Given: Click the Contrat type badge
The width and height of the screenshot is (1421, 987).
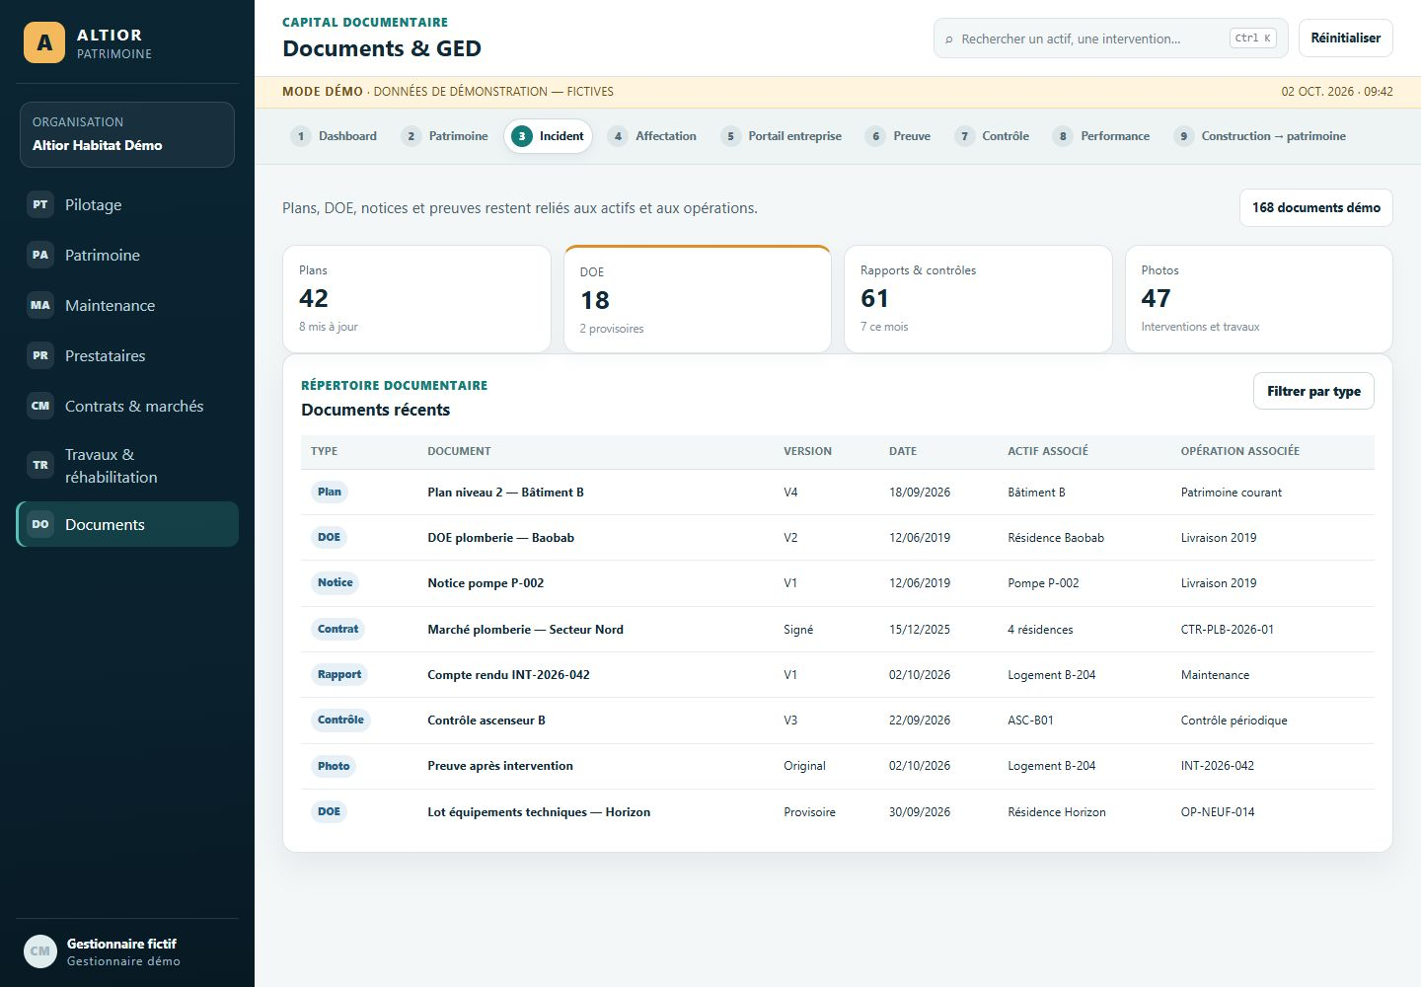Looking at the screenshot, I should coord(338,629).
